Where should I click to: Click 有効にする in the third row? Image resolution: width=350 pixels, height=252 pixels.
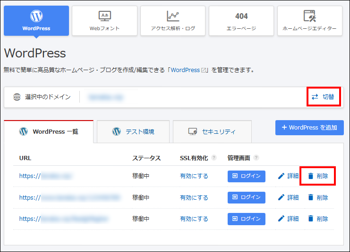pyautogui.click(x=194, y=219)
